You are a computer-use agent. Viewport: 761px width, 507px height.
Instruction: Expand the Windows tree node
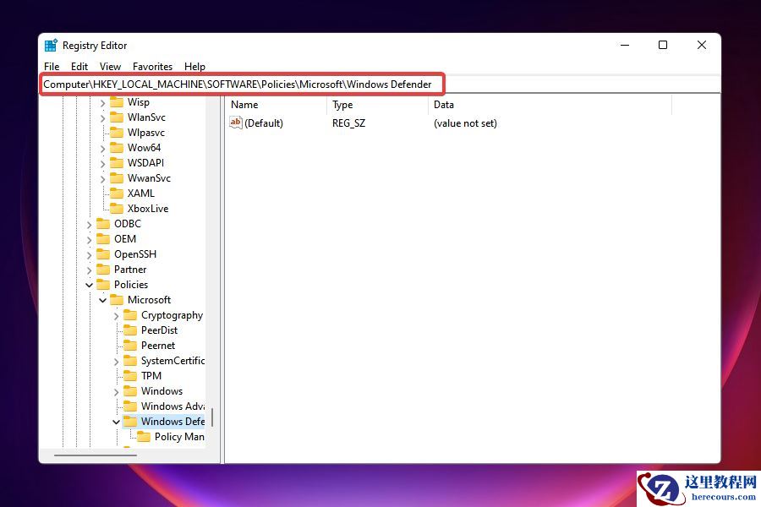point(117,390)
